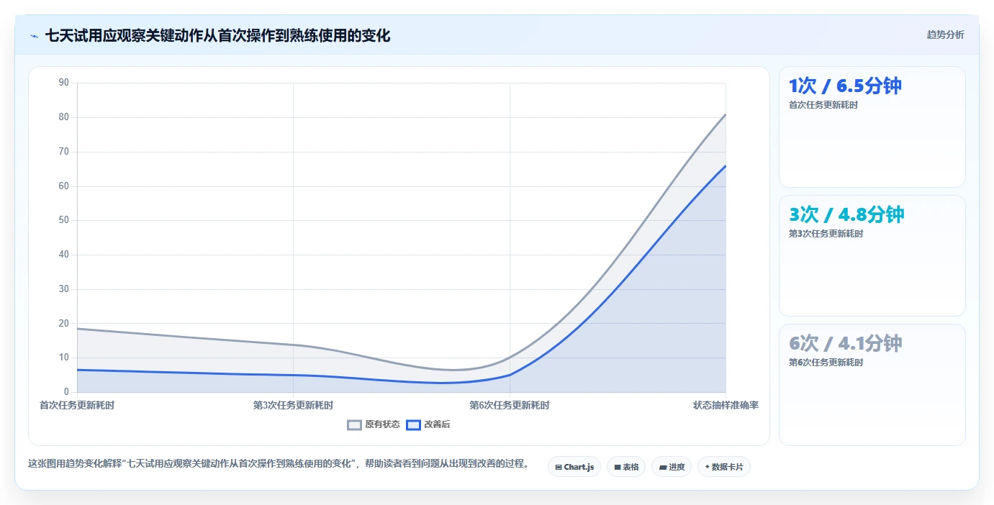Image resolution: width=994 pixels, height=505 pixels.
Task: Click the 第3次任务更新耗时 x-axis label
Action: pos(293,406)
